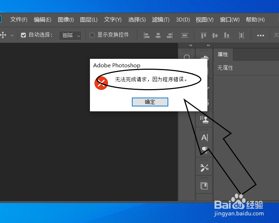The width and height of the screenshot is (279, 223).
Task: Open the 窗口(W) menu
Action: click(x=230, y=19)
